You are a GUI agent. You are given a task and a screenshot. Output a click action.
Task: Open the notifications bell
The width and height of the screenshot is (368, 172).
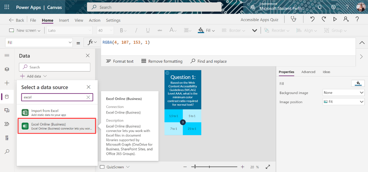coord(320,7)
